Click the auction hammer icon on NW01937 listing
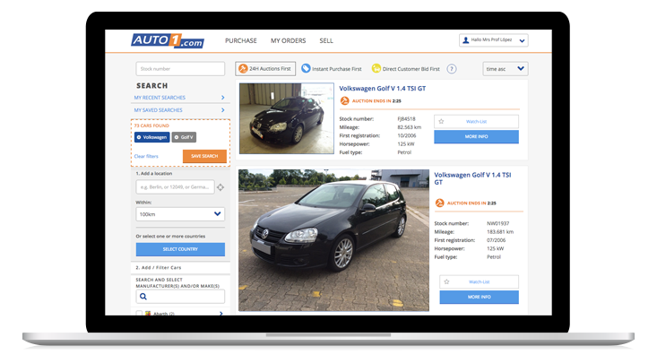657x363 pixels. (x=439, y=203)
